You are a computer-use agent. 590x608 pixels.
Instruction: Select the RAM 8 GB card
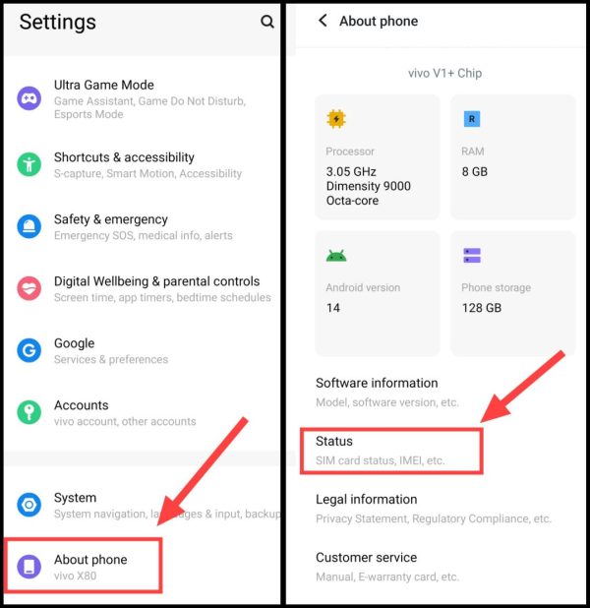tap(513, 157)
